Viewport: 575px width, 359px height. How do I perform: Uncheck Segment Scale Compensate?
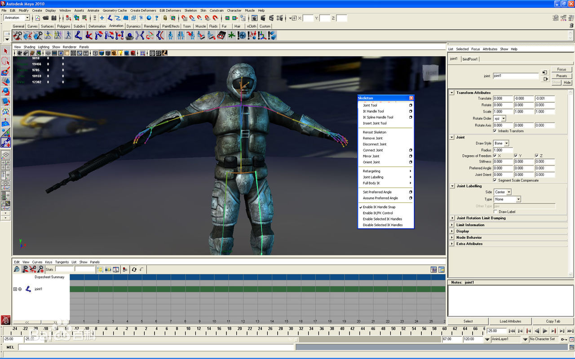[495, 180]
